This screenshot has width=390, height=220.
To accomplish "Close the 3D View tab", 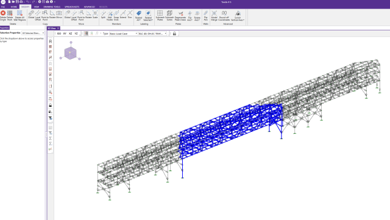I will [58, 29].
